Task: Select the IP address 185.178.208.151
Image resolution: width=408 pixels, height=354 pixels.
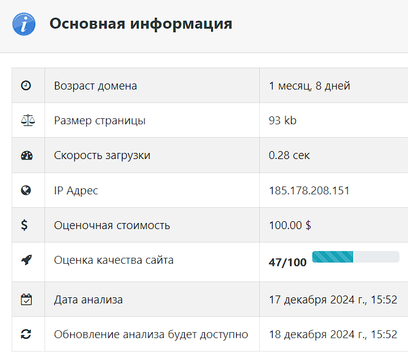Action: pos(309,191)
